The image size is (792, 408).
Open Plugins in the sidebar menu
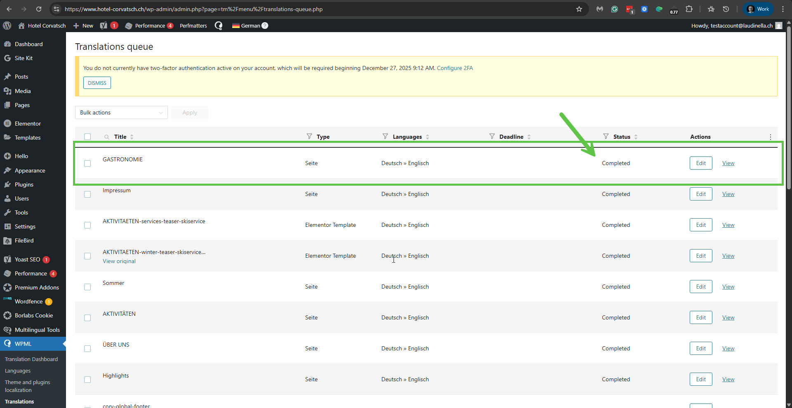[24, 184]
